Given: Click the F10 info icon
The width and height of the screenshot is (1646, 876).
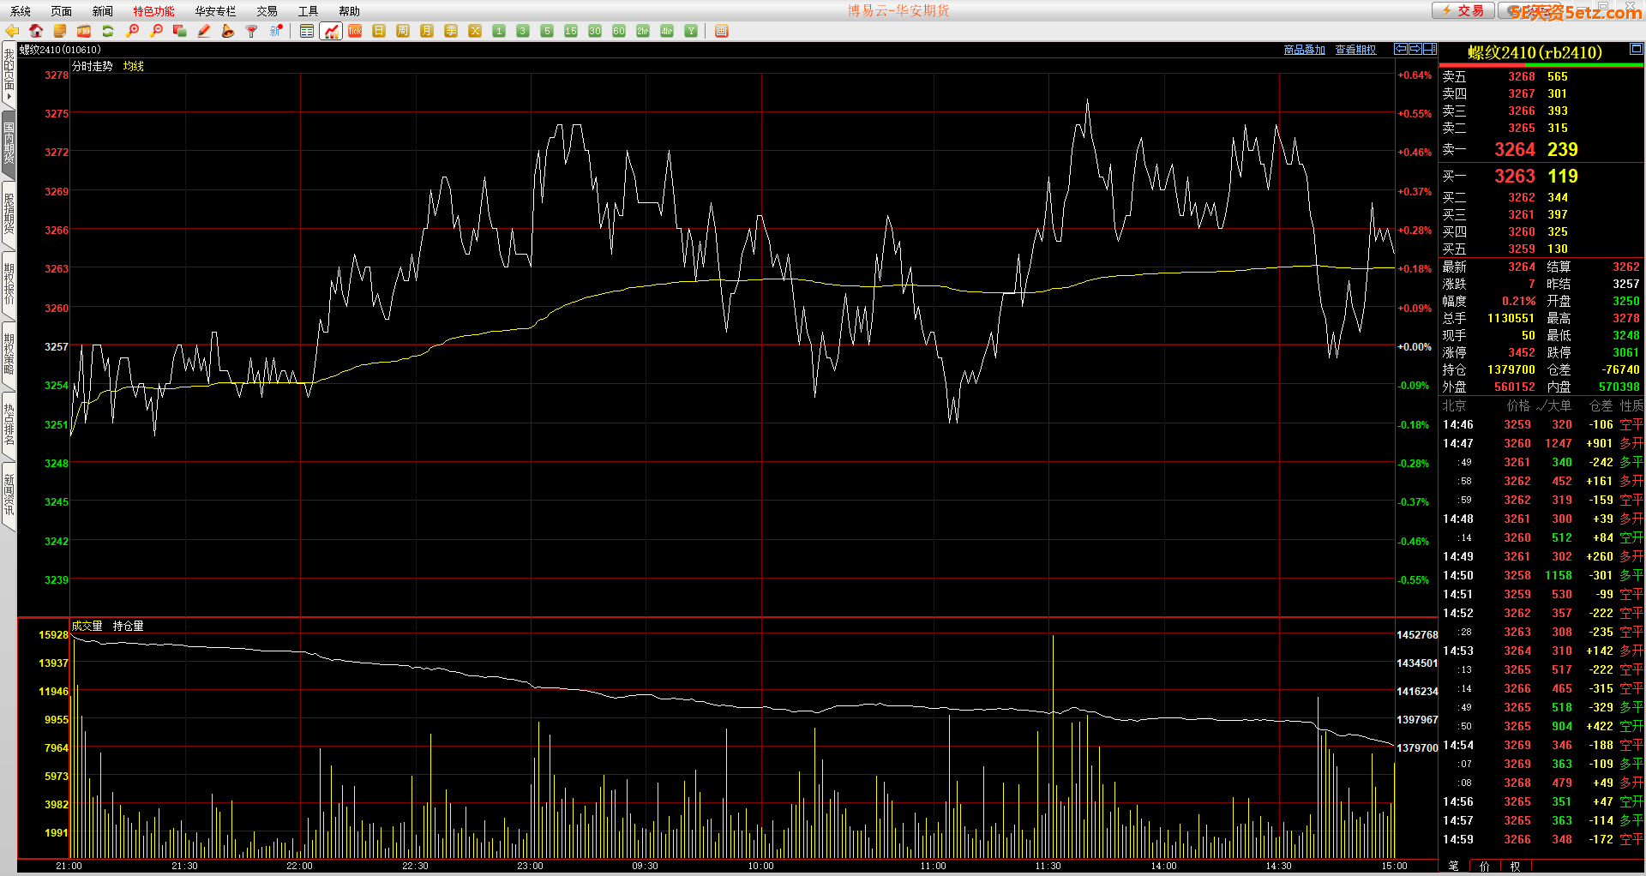Looking at the screenshot, I should point(84,31).
